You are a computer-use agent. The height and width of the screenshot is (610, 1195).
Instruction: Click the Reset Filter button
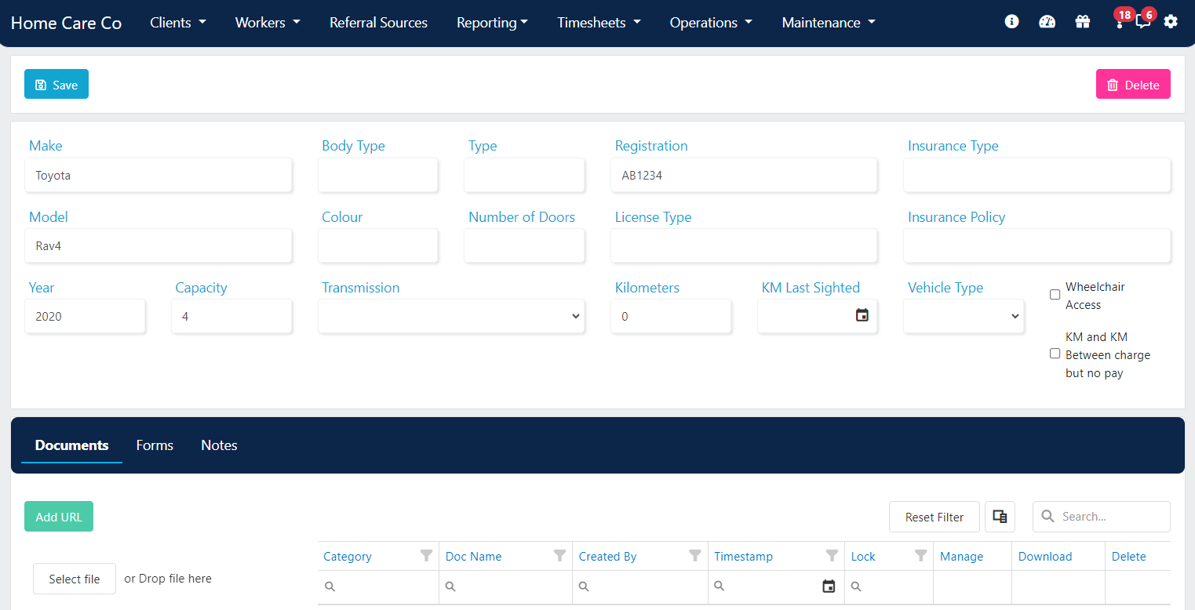(934, 517)
